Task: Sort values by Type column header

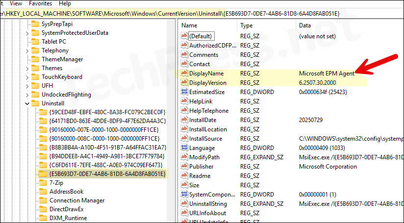Action: tap(246, 25)
